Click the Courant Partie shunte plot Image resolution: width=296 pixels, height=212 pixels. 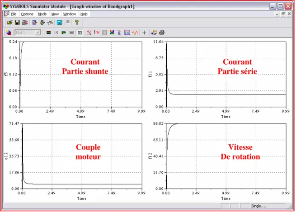pyautogui.click(x=81, y=74)
